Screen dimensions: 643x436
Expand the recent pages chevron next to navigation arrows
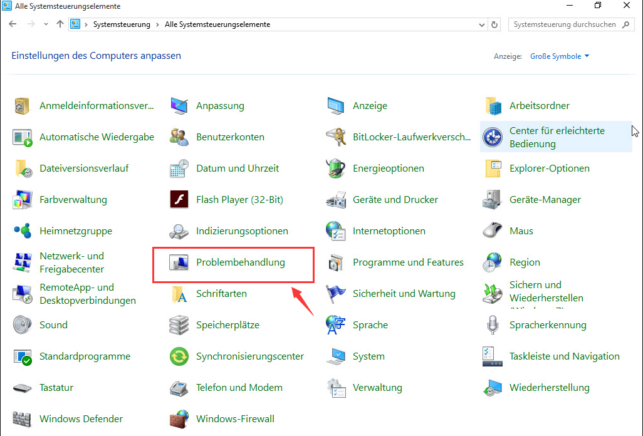click(x=46, y=24)
